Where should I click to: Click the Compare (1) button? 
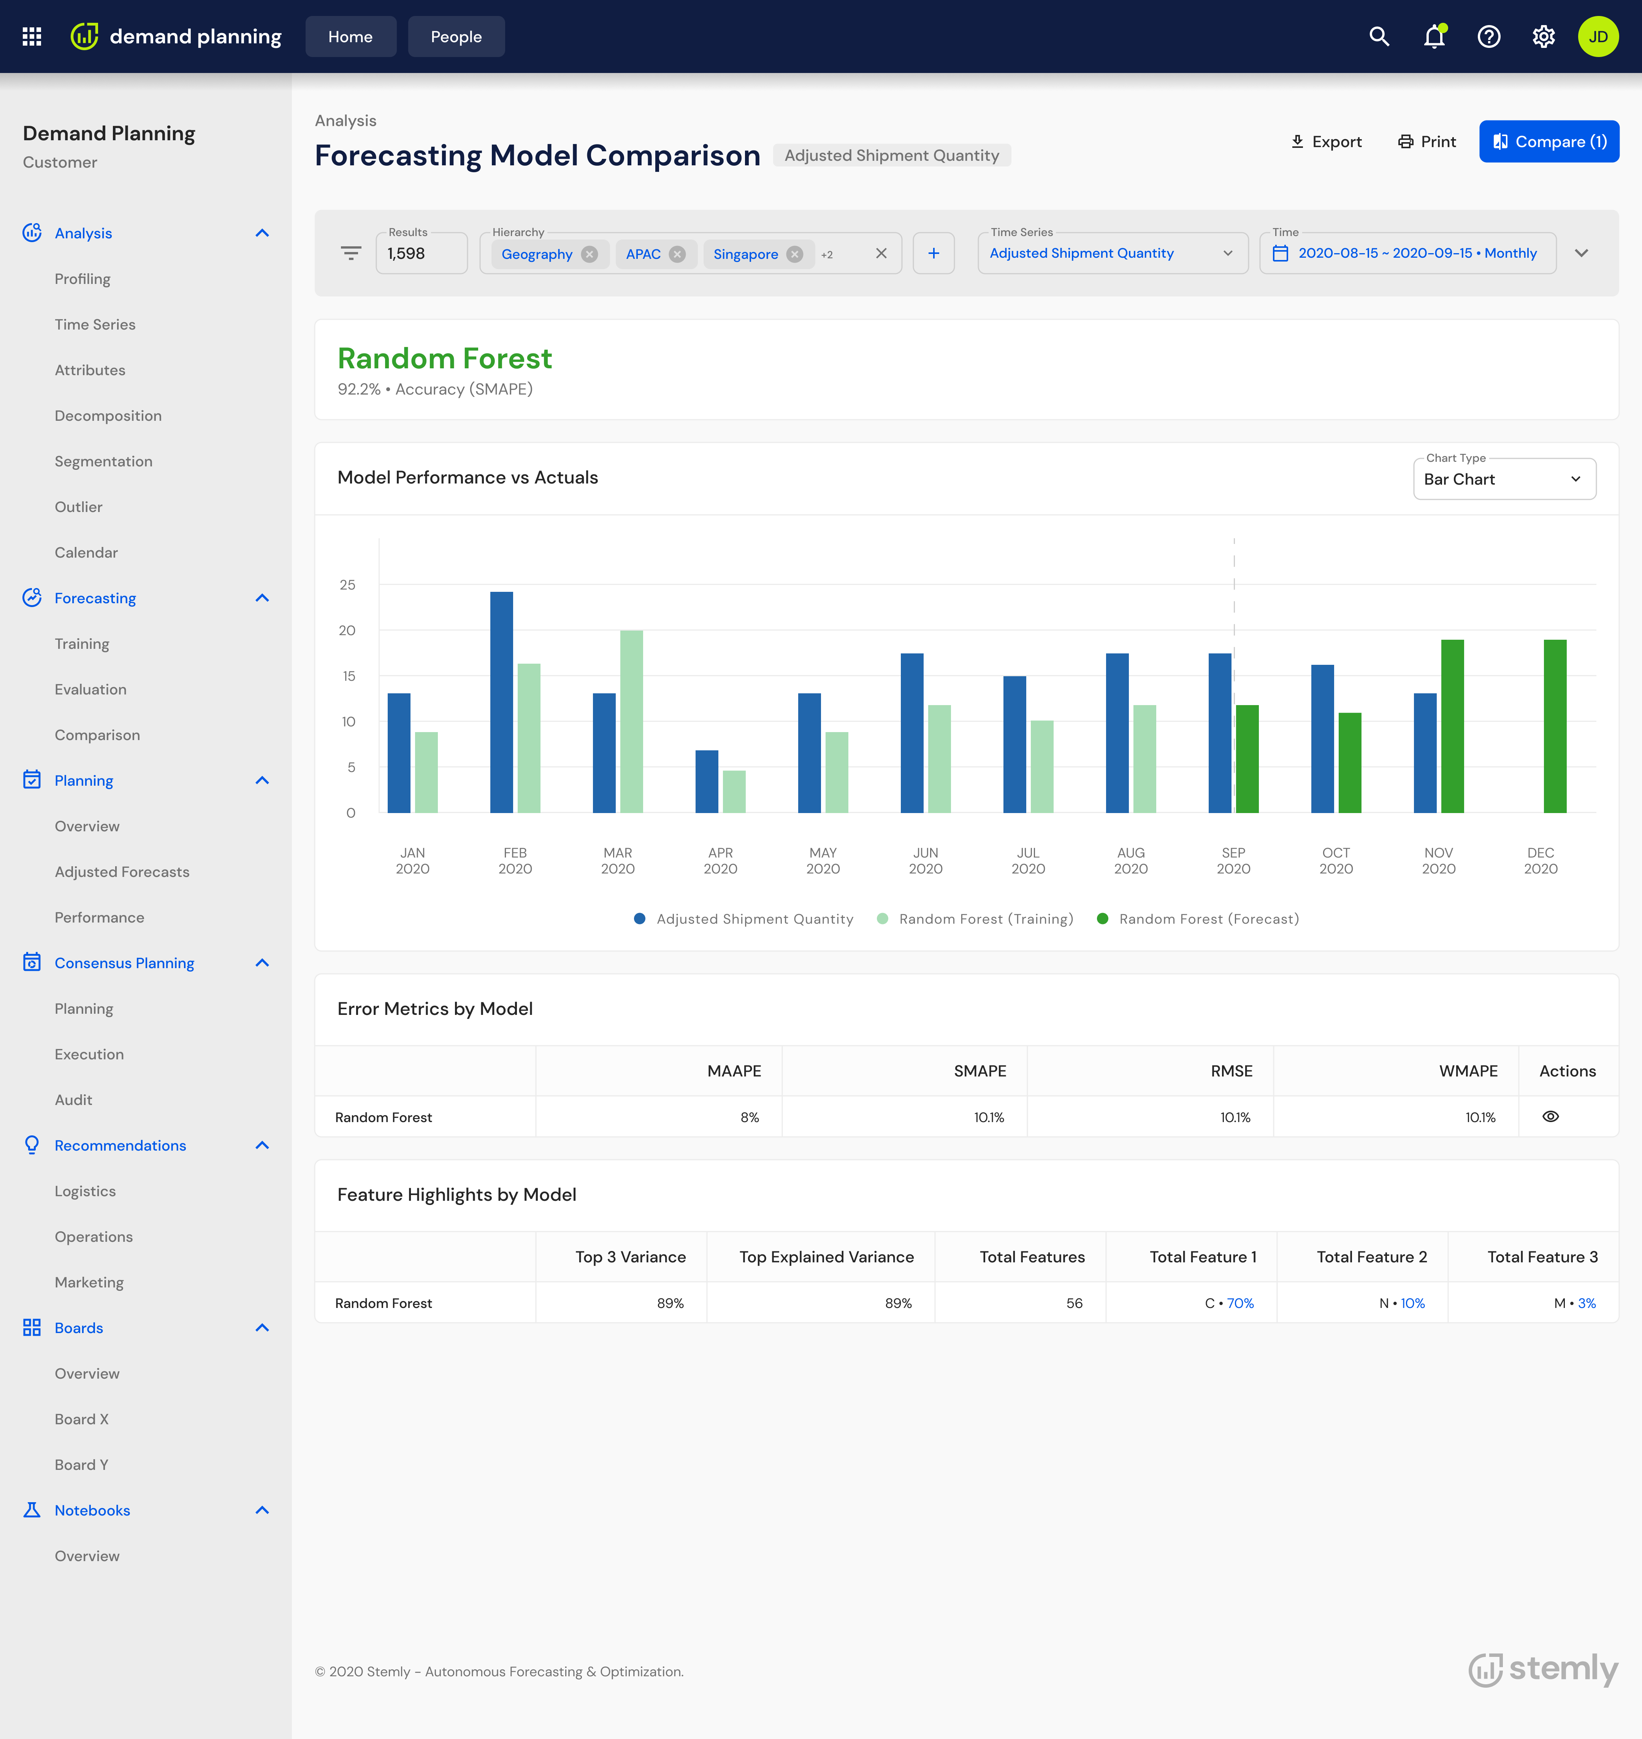pos(1549,142)
